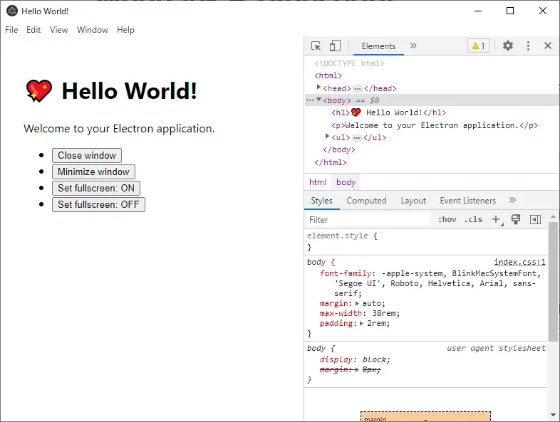
Task: Select body in the breadcrumb bar
Action: pos(346,182)
